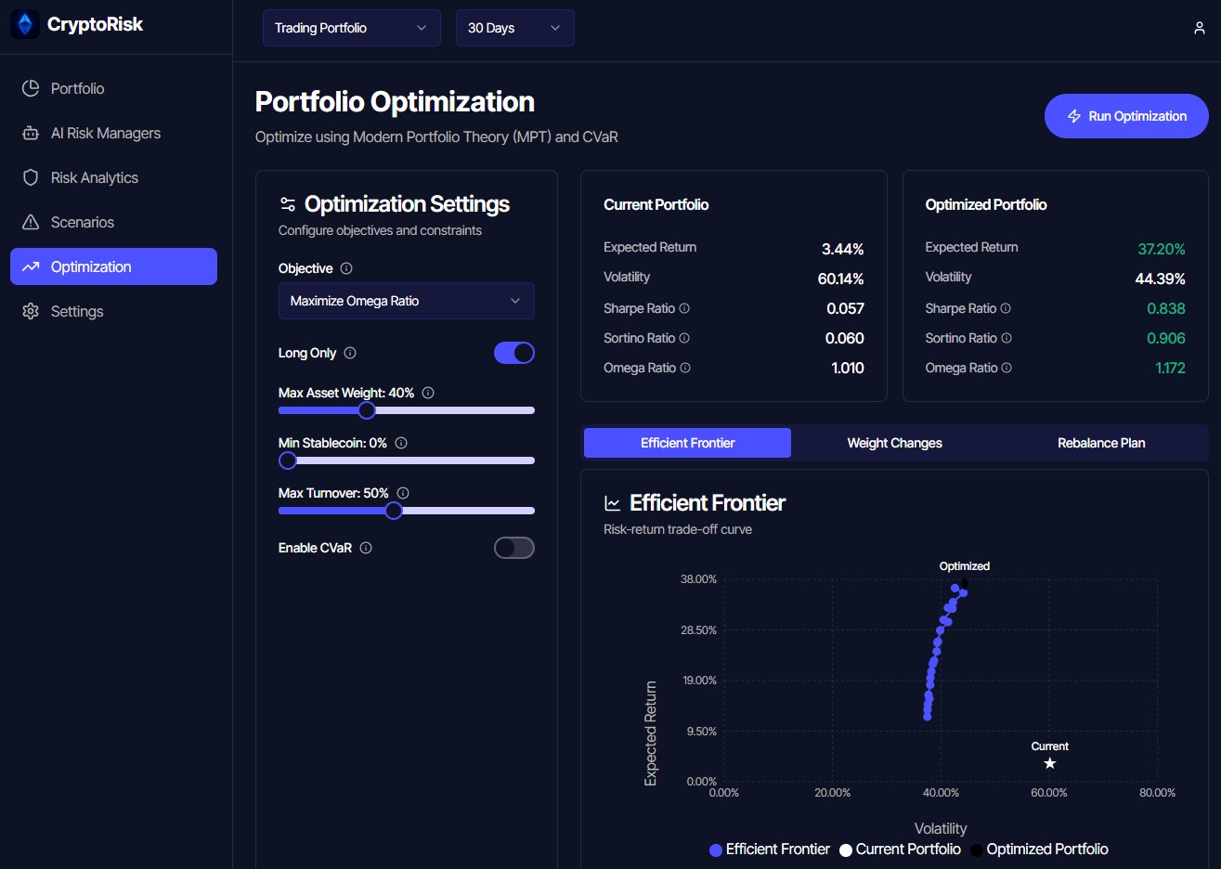The image size is (1221, 869).
Task: Click the Optimized Omega Ratio value 1.172
Action: (1170, 368)
